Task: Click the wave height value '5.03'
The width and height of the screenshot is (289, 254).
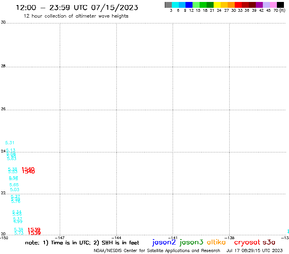Action: (x=14, y=190)
